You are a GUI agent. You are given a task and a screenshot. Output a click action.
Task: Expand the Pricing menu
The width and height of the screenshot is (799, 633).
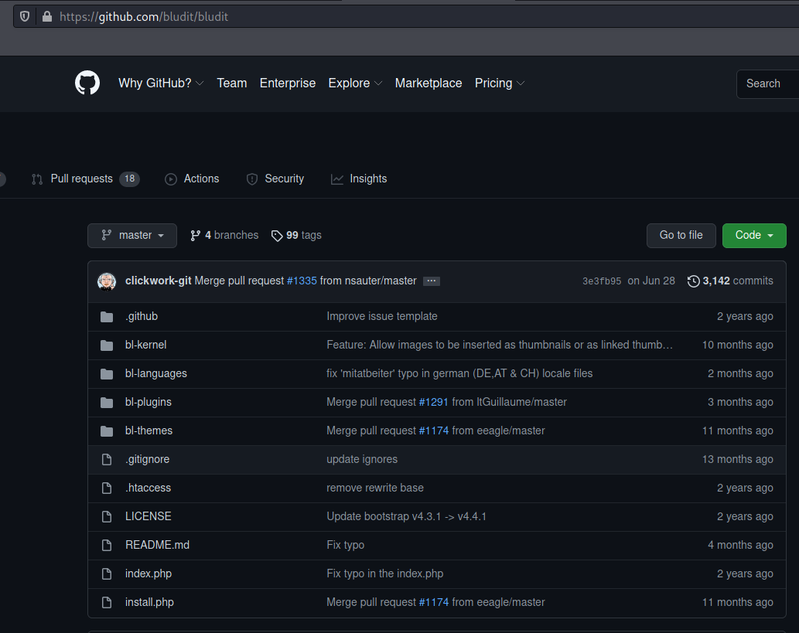500,83
